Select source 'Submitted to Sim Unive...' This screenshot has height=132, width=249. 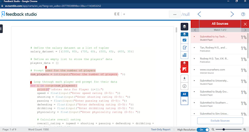coord(219,113)
